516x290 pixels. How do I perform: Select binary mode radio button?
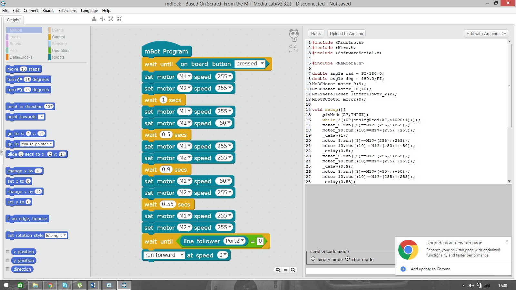[x=313, y=259]
